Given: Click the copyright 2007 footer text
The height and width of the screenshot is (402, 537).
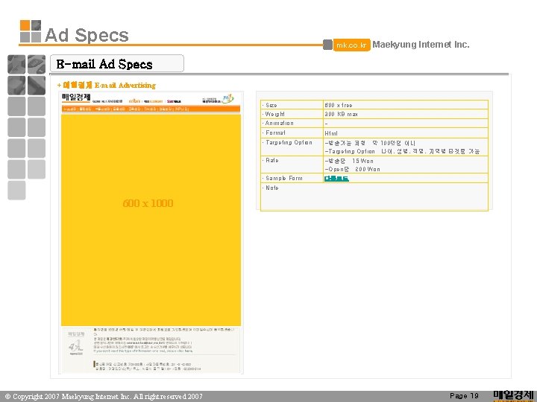Looking at the screenshot, I should tap(104, 397).
